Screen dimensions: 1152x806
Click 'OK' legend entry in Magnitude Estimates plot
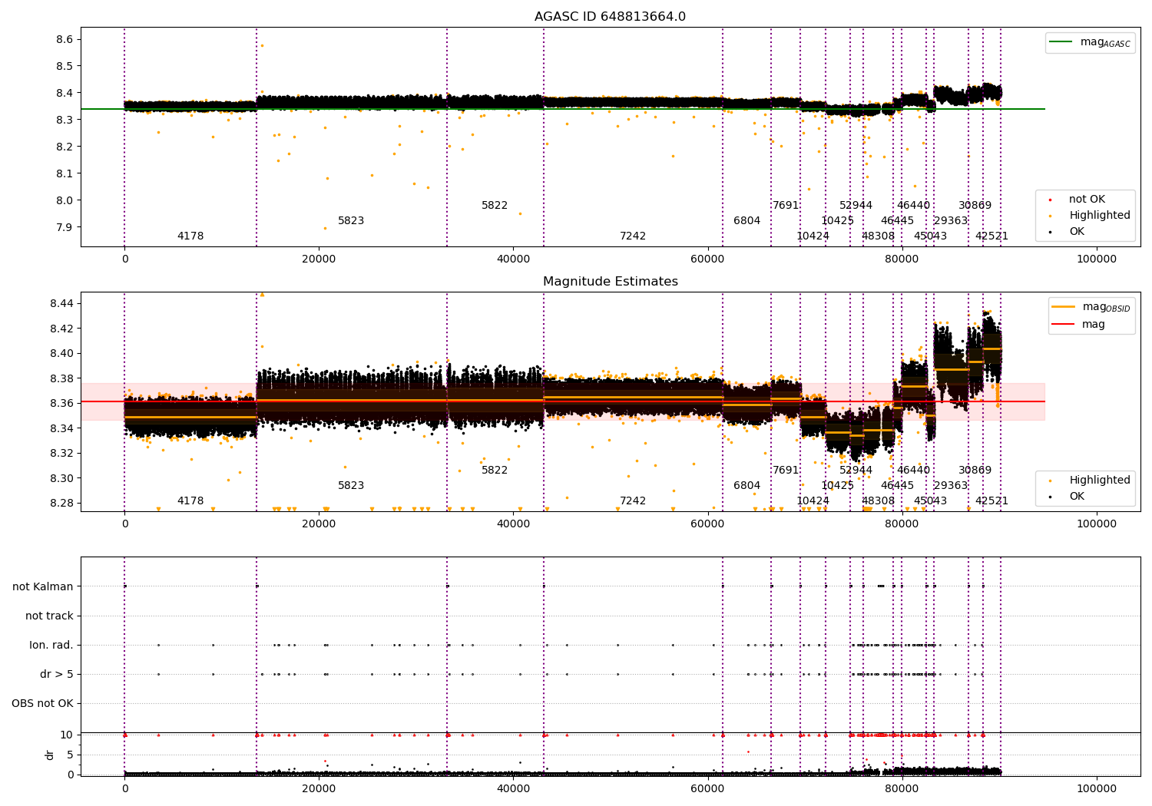(1077, 497)
